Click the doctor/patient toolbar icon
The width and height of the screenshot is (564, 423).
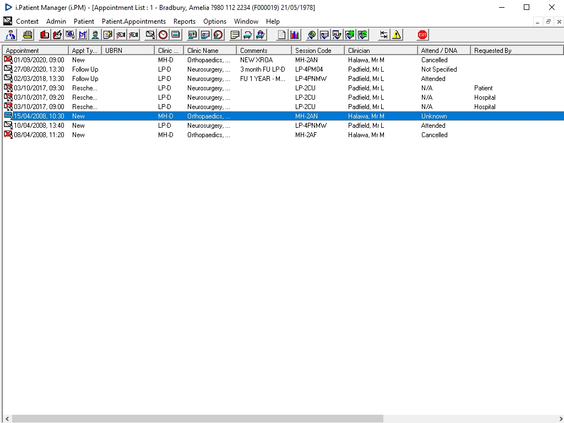[x=11, y=35]
